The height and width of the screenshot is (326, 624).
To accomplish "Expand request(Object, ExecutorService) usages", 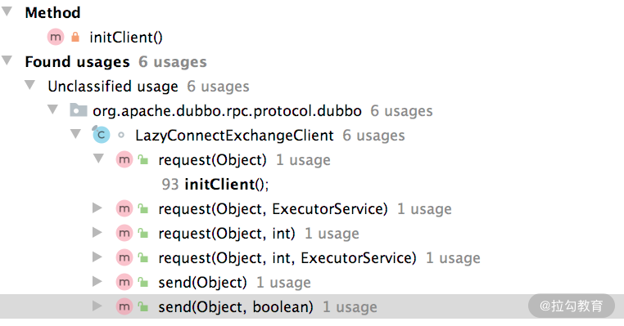I will [x=97, y=208].
